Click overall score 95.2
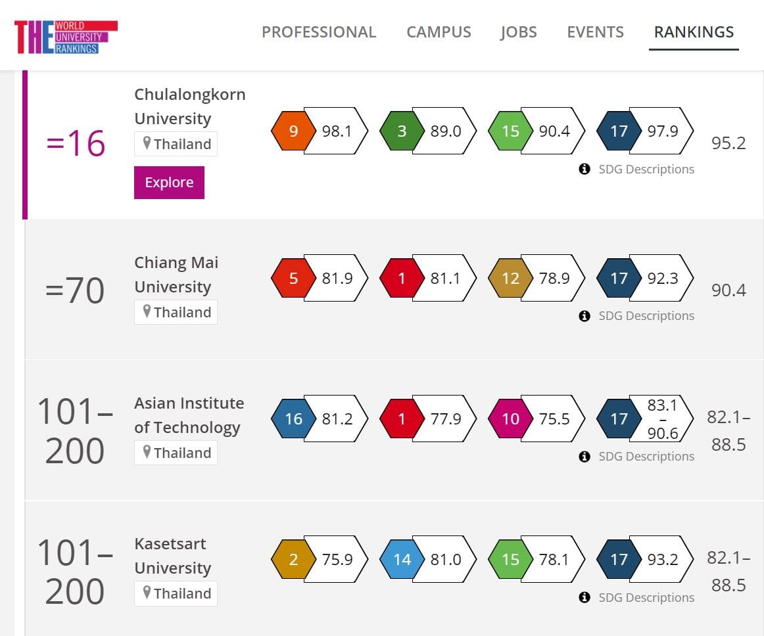 point(728,143)
